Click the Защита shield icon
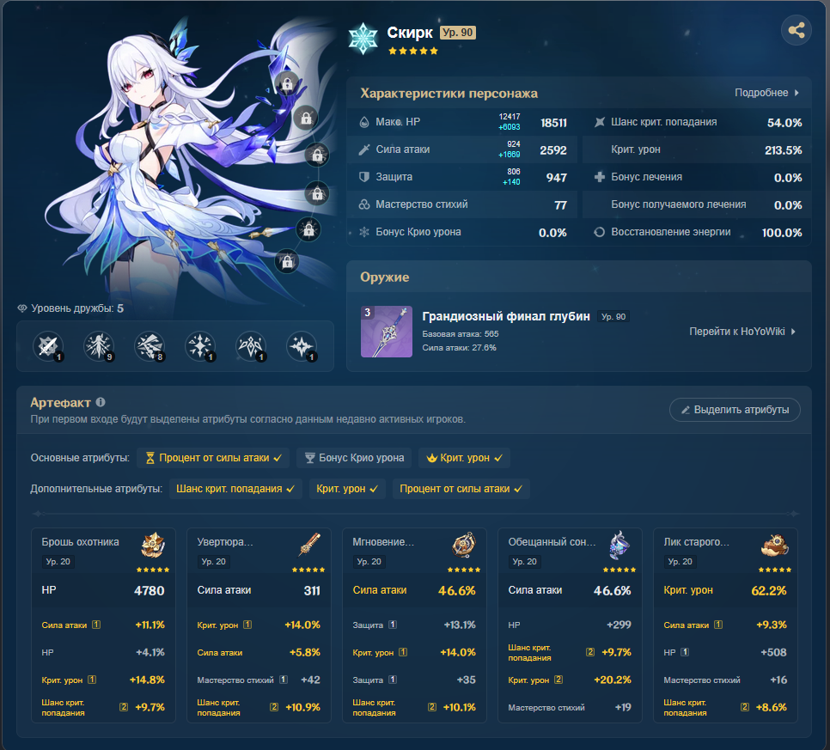Viewport: 830px width, 750px height. 363,177
